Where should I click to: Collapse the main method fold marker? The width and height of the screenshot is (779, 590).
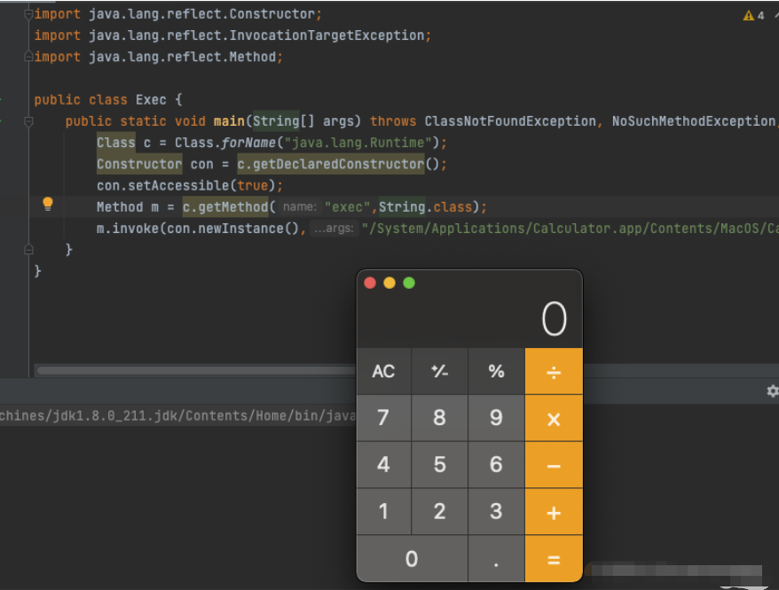(28, 121)
